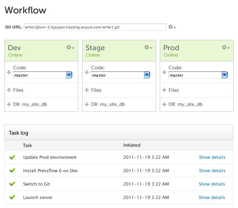This screenshot has height=208, width=238.
Task: Expand the Dev code branch dropdown
Action: pos(69,75)
